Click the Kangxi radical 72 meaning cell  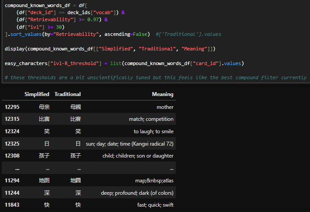(x=129, y=144)
